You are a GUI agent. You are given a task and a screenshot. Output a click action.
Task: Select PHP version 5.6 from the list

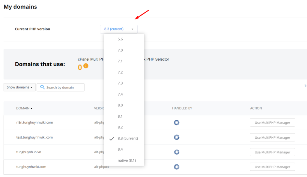120,39
